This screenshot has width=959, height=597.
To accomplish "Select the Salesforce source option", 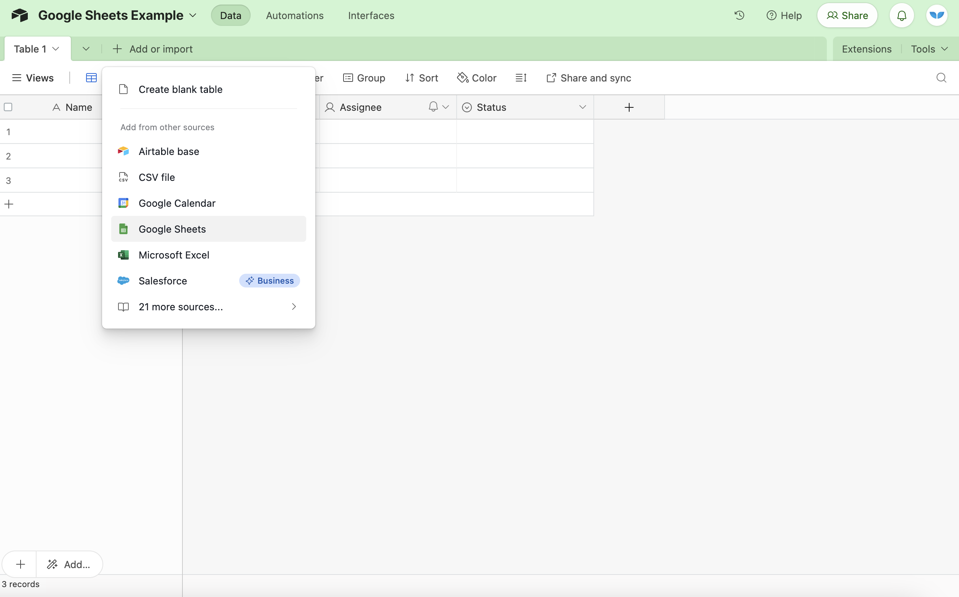I will [x=209, y=281].
